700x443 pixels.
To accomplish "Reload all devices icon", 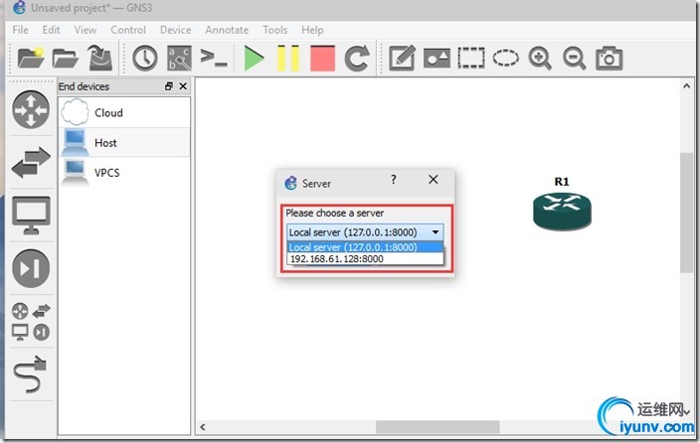I will (357, 59).
